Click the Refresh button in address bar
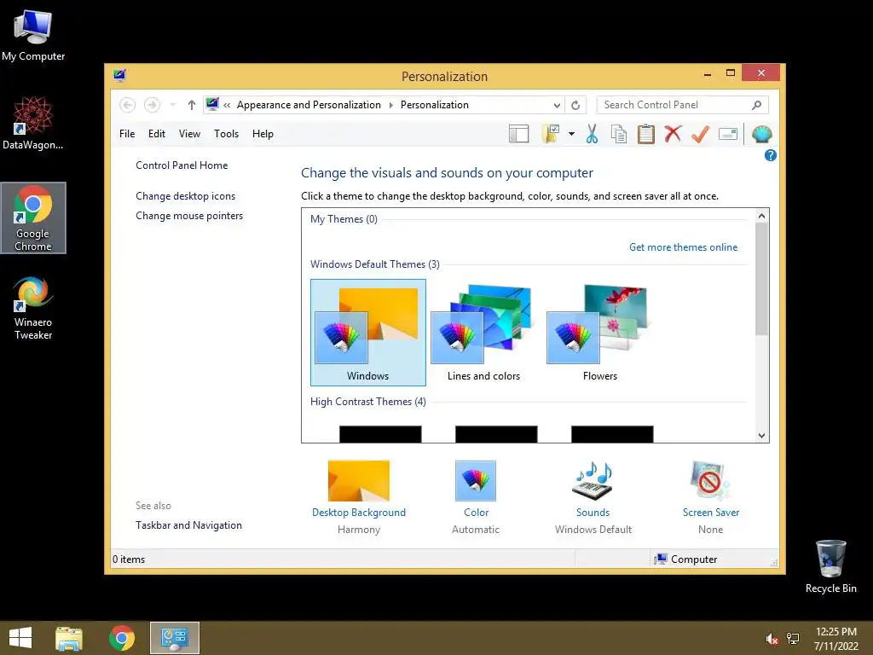Viewport: 873px width, 655px height. point(575,105)
